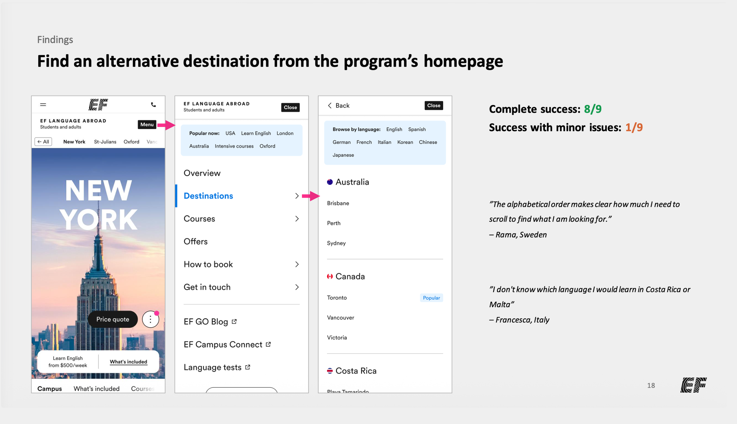Switch to What's included bottom tab
Screen dimensions: 737x424
pyautogui.click(x=96, y=388)
